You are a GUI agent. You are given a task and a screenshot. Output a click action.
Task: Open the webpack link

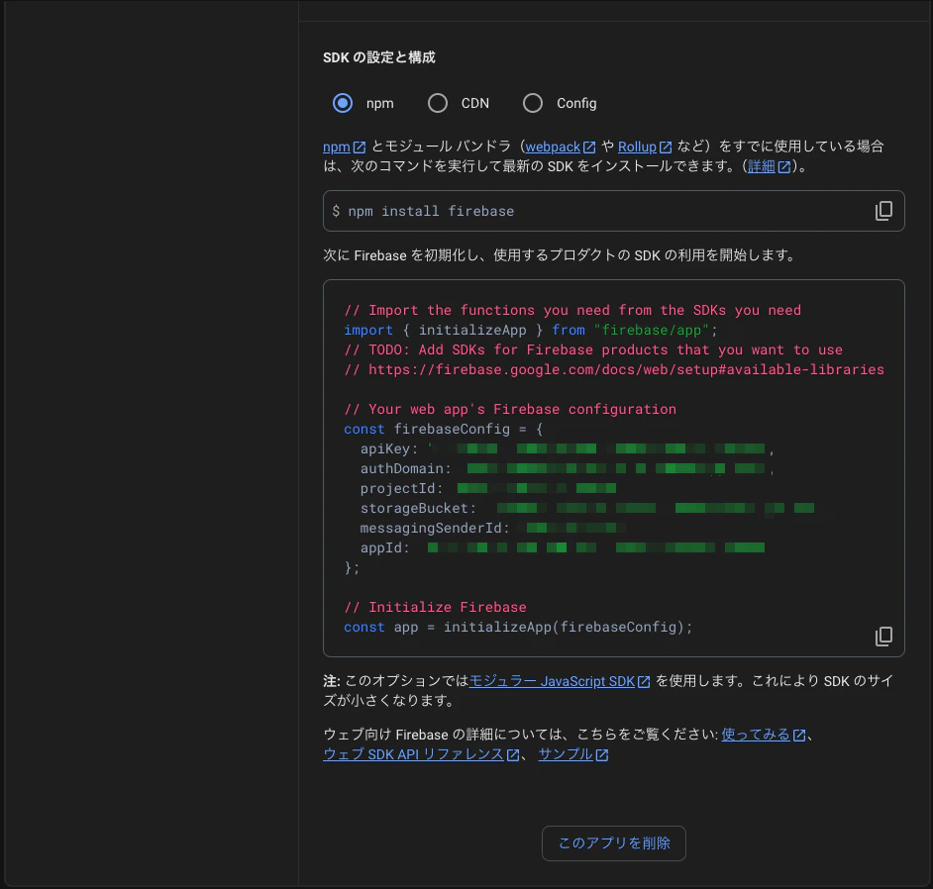point(553,147)
